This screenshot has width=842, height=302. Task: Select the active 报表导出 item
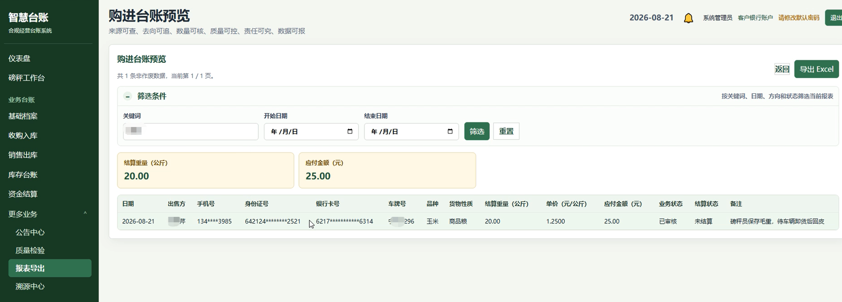50,268
